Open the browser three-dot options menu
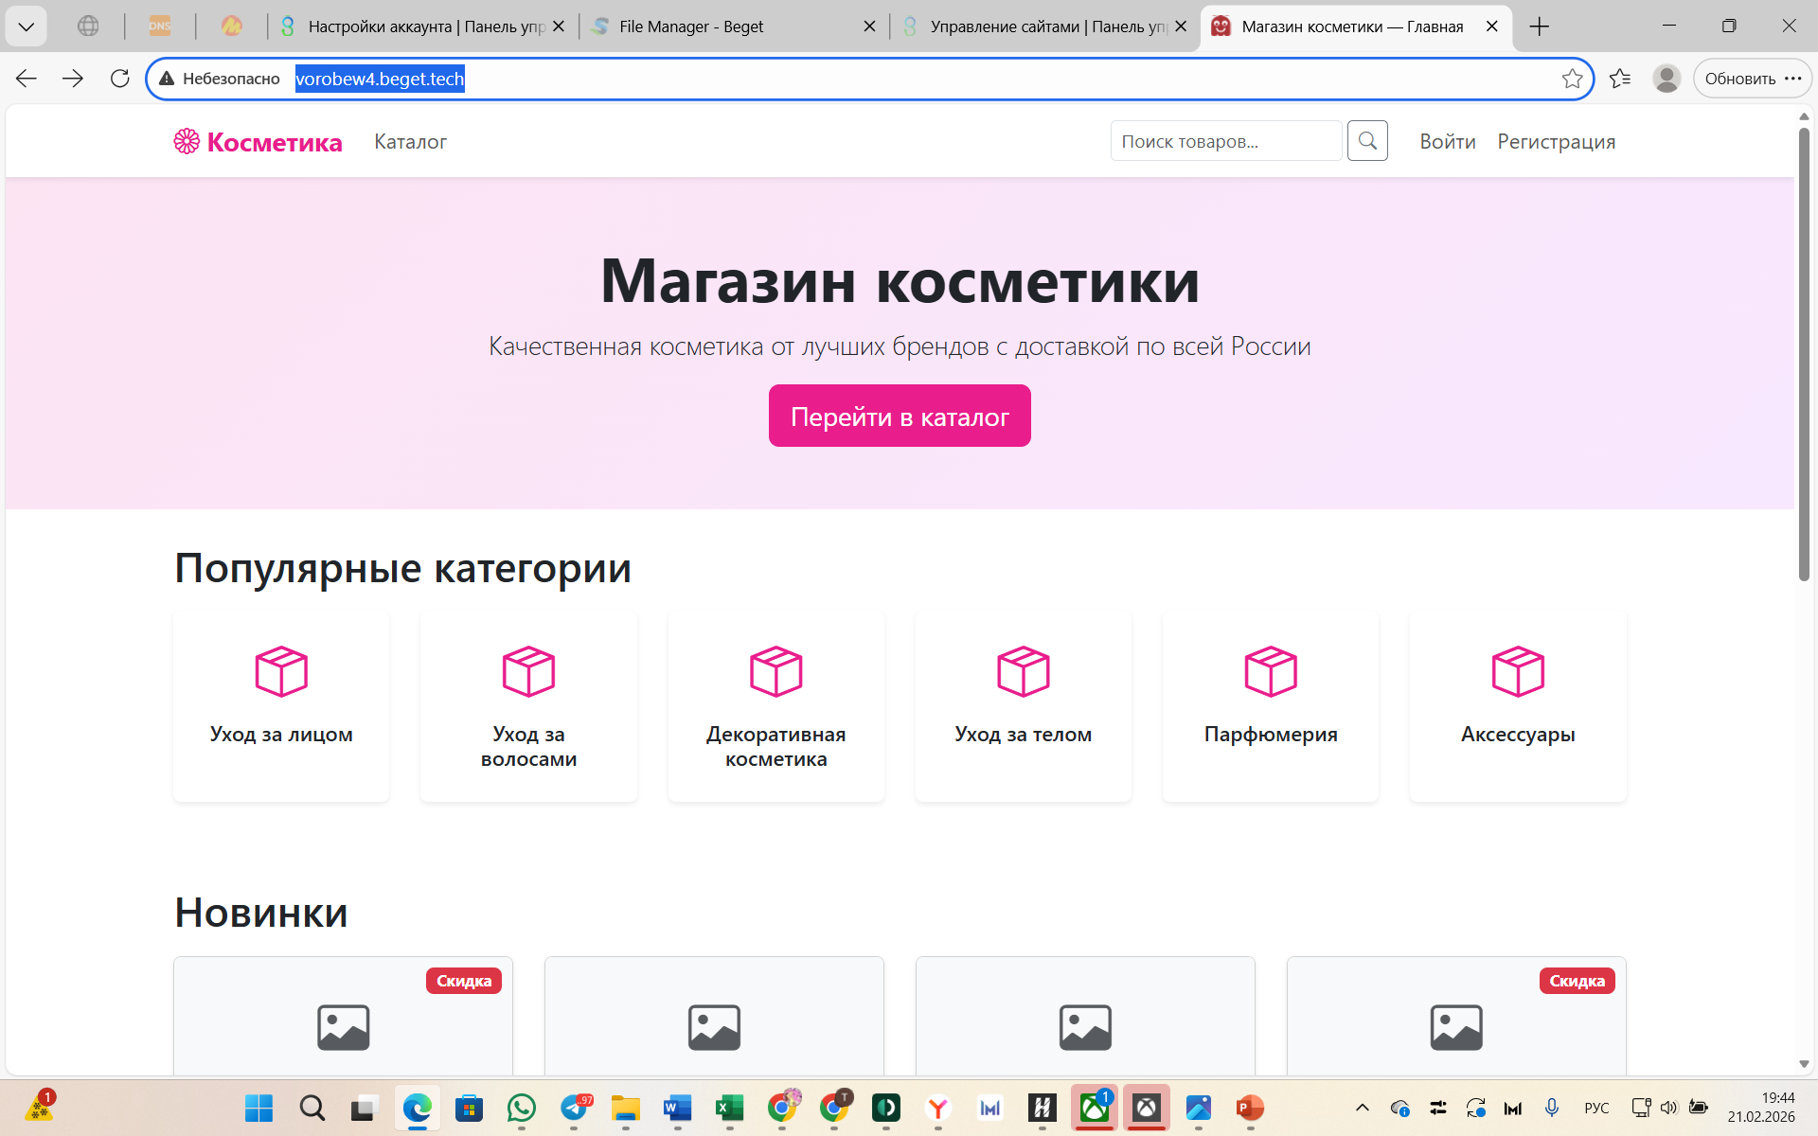 pyautogui.click(x=1793, y=79)
